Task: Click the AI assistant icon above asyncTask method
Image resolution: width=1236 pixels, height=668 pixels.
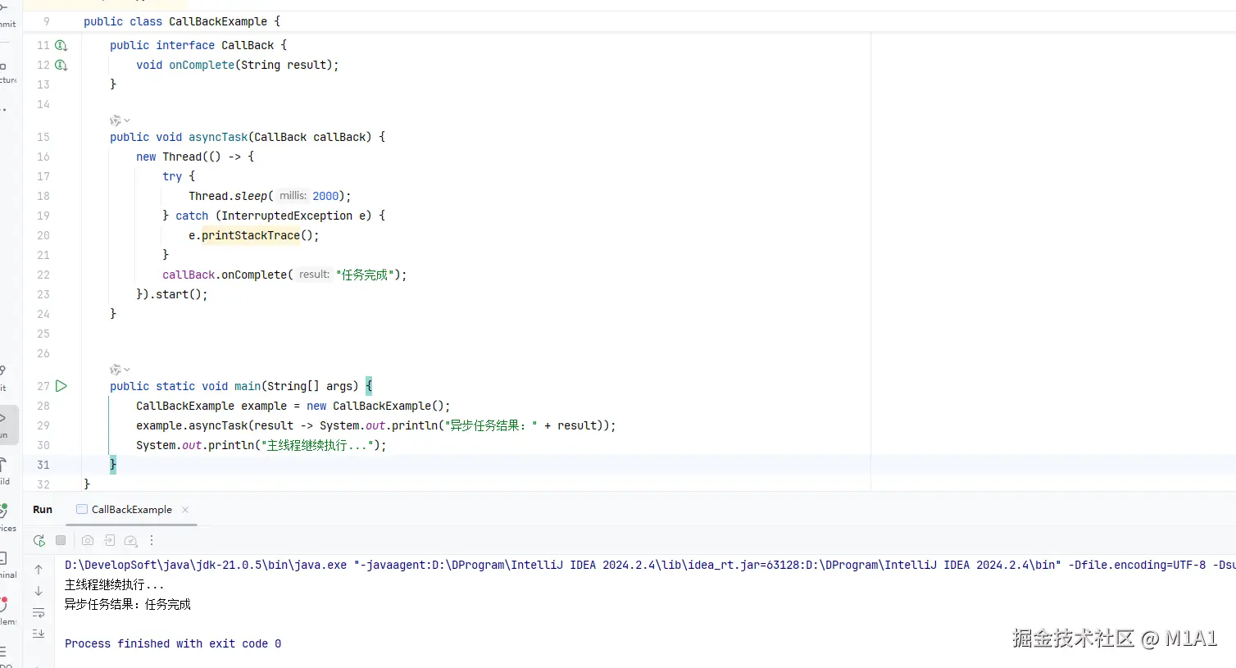Action: [x=116, y=120]
